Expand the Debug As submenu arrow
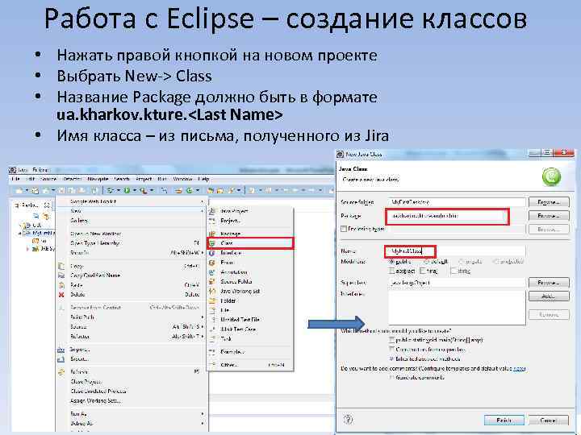The width and height of the screenshot is (581, 435). (x=203, y=424)
